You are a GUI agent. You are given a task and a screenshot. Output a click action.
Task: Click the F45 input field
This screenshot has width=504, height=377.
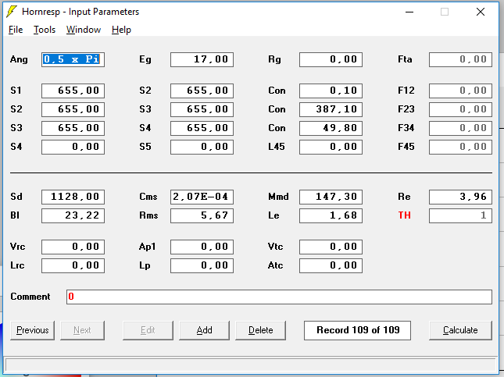[x=460, y=147]
